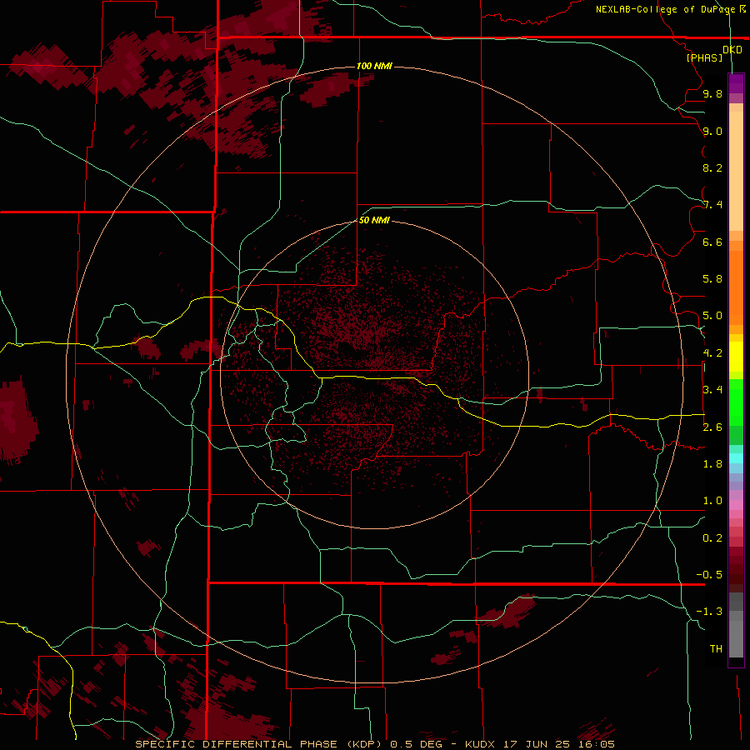Image resolution: width=750 pixels, height=750 pixels.
Task: Click the NEXLAB-College of DuPage credit text
Action: click(665, 9)
